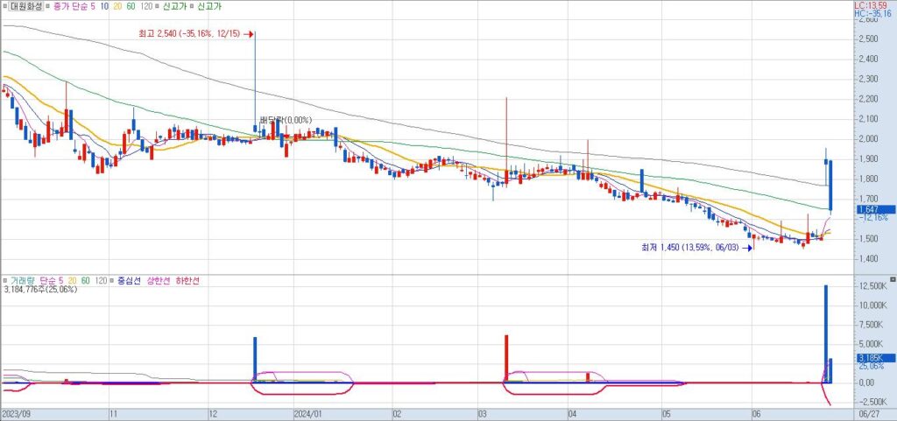897x421 pixels.
Task: Click the 12,500K volume axis label
Action: pyautogui.click(x=872, y=286)
